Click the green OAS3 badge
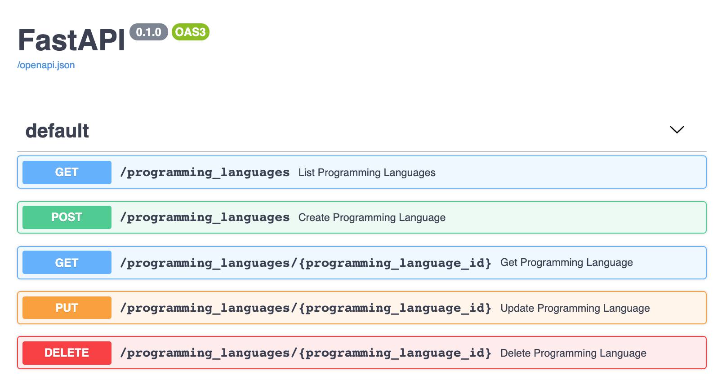Image resolution: width=722 pixels, height=380 pixels. pyautogui.click(x=190, y=32)
